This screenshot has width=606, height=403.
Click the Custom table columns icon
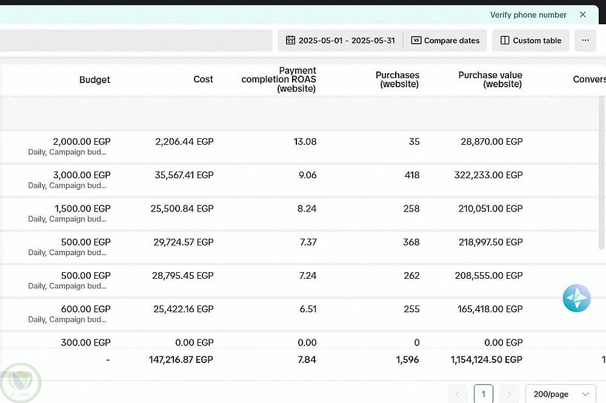point(505,41)
